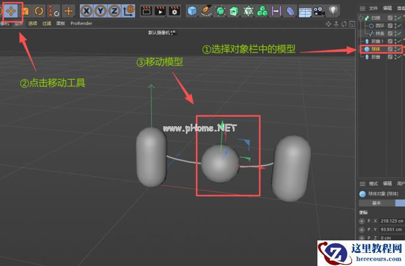Click the viewport orbit navigation icon
This screenshot has width=405, height=266.
pos(344,24)
